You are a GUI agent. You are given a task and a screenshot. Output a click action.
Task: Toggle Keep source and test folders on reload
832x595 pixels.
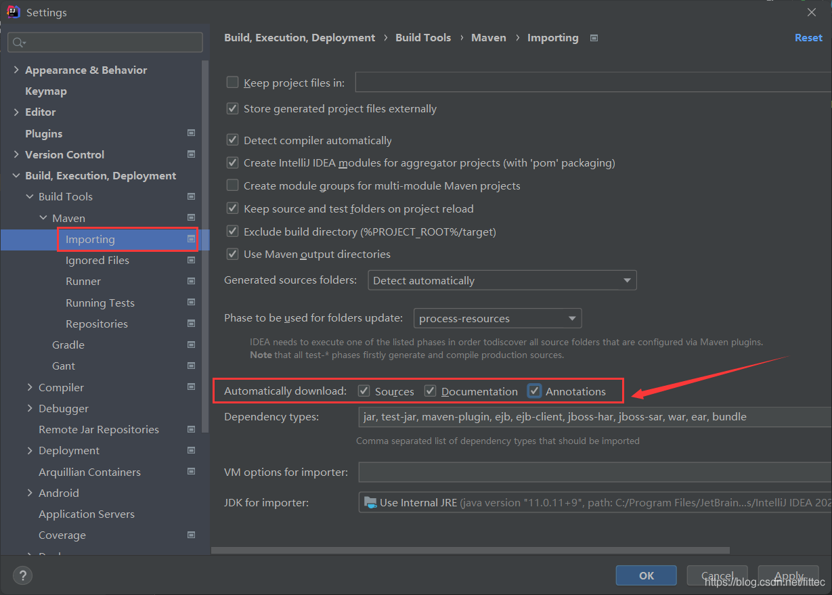click(x=232, y=208)
